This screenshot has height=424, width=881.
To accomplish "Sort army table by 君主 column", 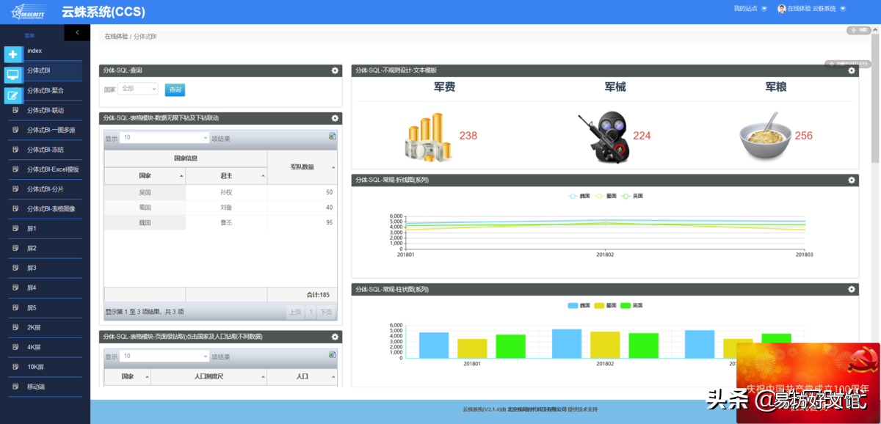I will click(226, 176).
